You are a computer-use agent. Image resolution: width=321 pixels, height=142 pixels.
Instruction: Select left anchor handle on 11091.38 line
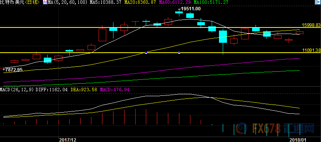(x=146, y=53)
